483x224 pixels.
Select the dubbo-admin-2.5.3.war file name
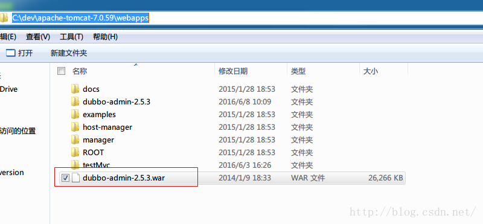point(124,178)
